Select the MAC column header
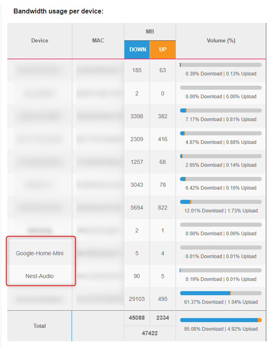 pyautogui.click(x=98, y=40)
